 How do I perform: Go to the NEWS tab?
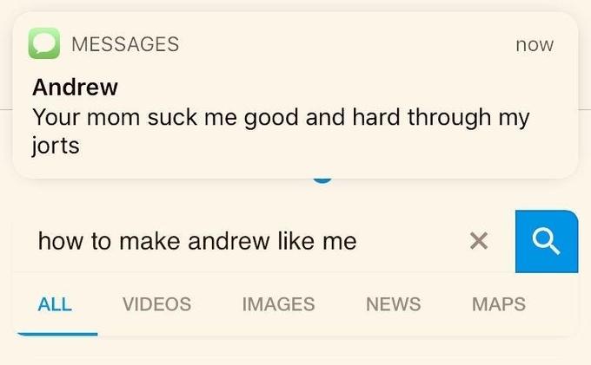click(x=394, y=304)
